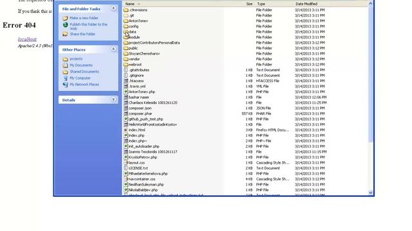Image resolution: width=412 pixels, height=231 pixels.
Task: Select NikolaBaldjiev.php in the list
Action: pyautogui.click(x=143, y=190)
